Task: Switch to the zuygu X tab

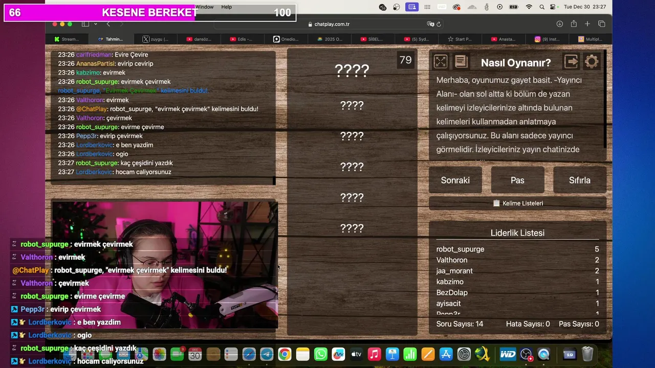Action: click(x=156, y=39)
